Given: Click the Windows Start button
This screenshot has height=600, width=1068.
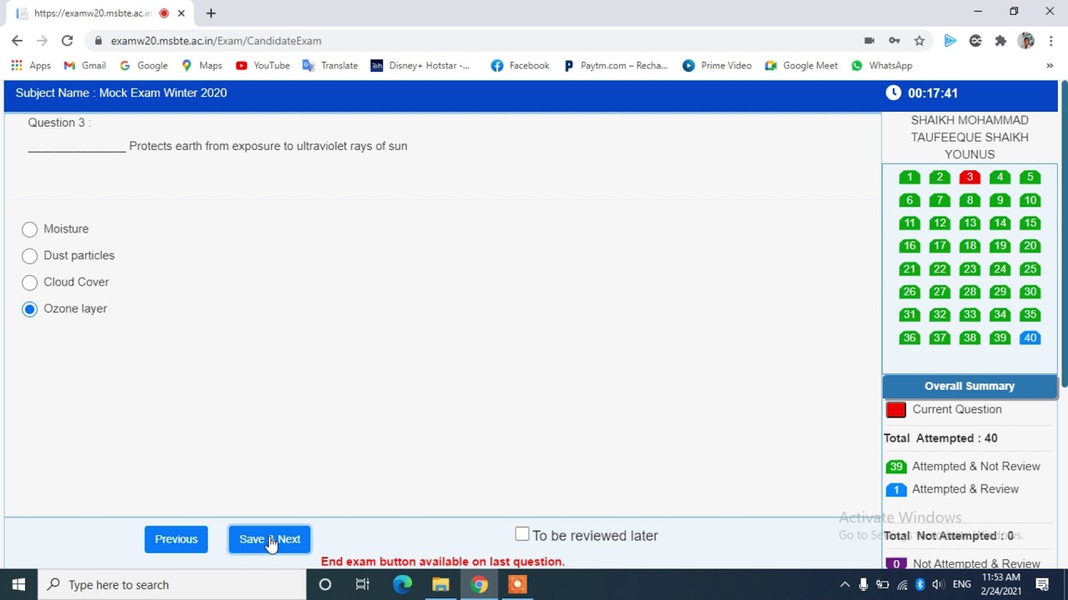Looking at the screenshot, I should (18, 584).
